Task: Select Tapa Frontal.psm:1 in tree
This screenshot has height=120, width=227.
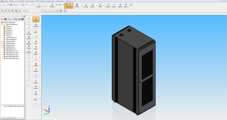Action: pos(11,38)
